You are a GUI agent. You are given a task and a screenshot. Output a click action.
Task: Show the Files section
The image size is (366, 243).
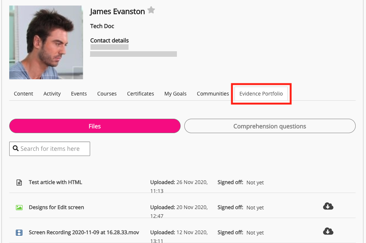tap(95, 126)
